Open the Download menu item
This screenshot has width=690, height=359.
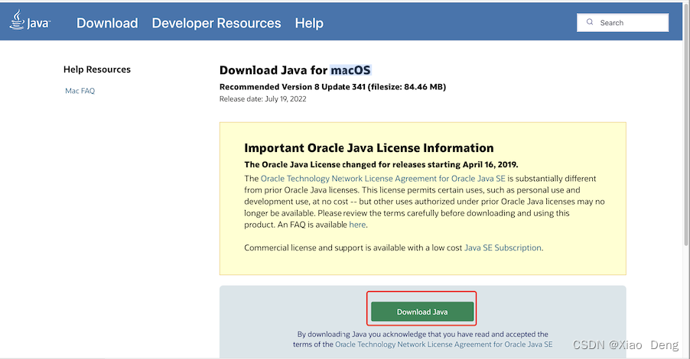(x=107, y=23)
